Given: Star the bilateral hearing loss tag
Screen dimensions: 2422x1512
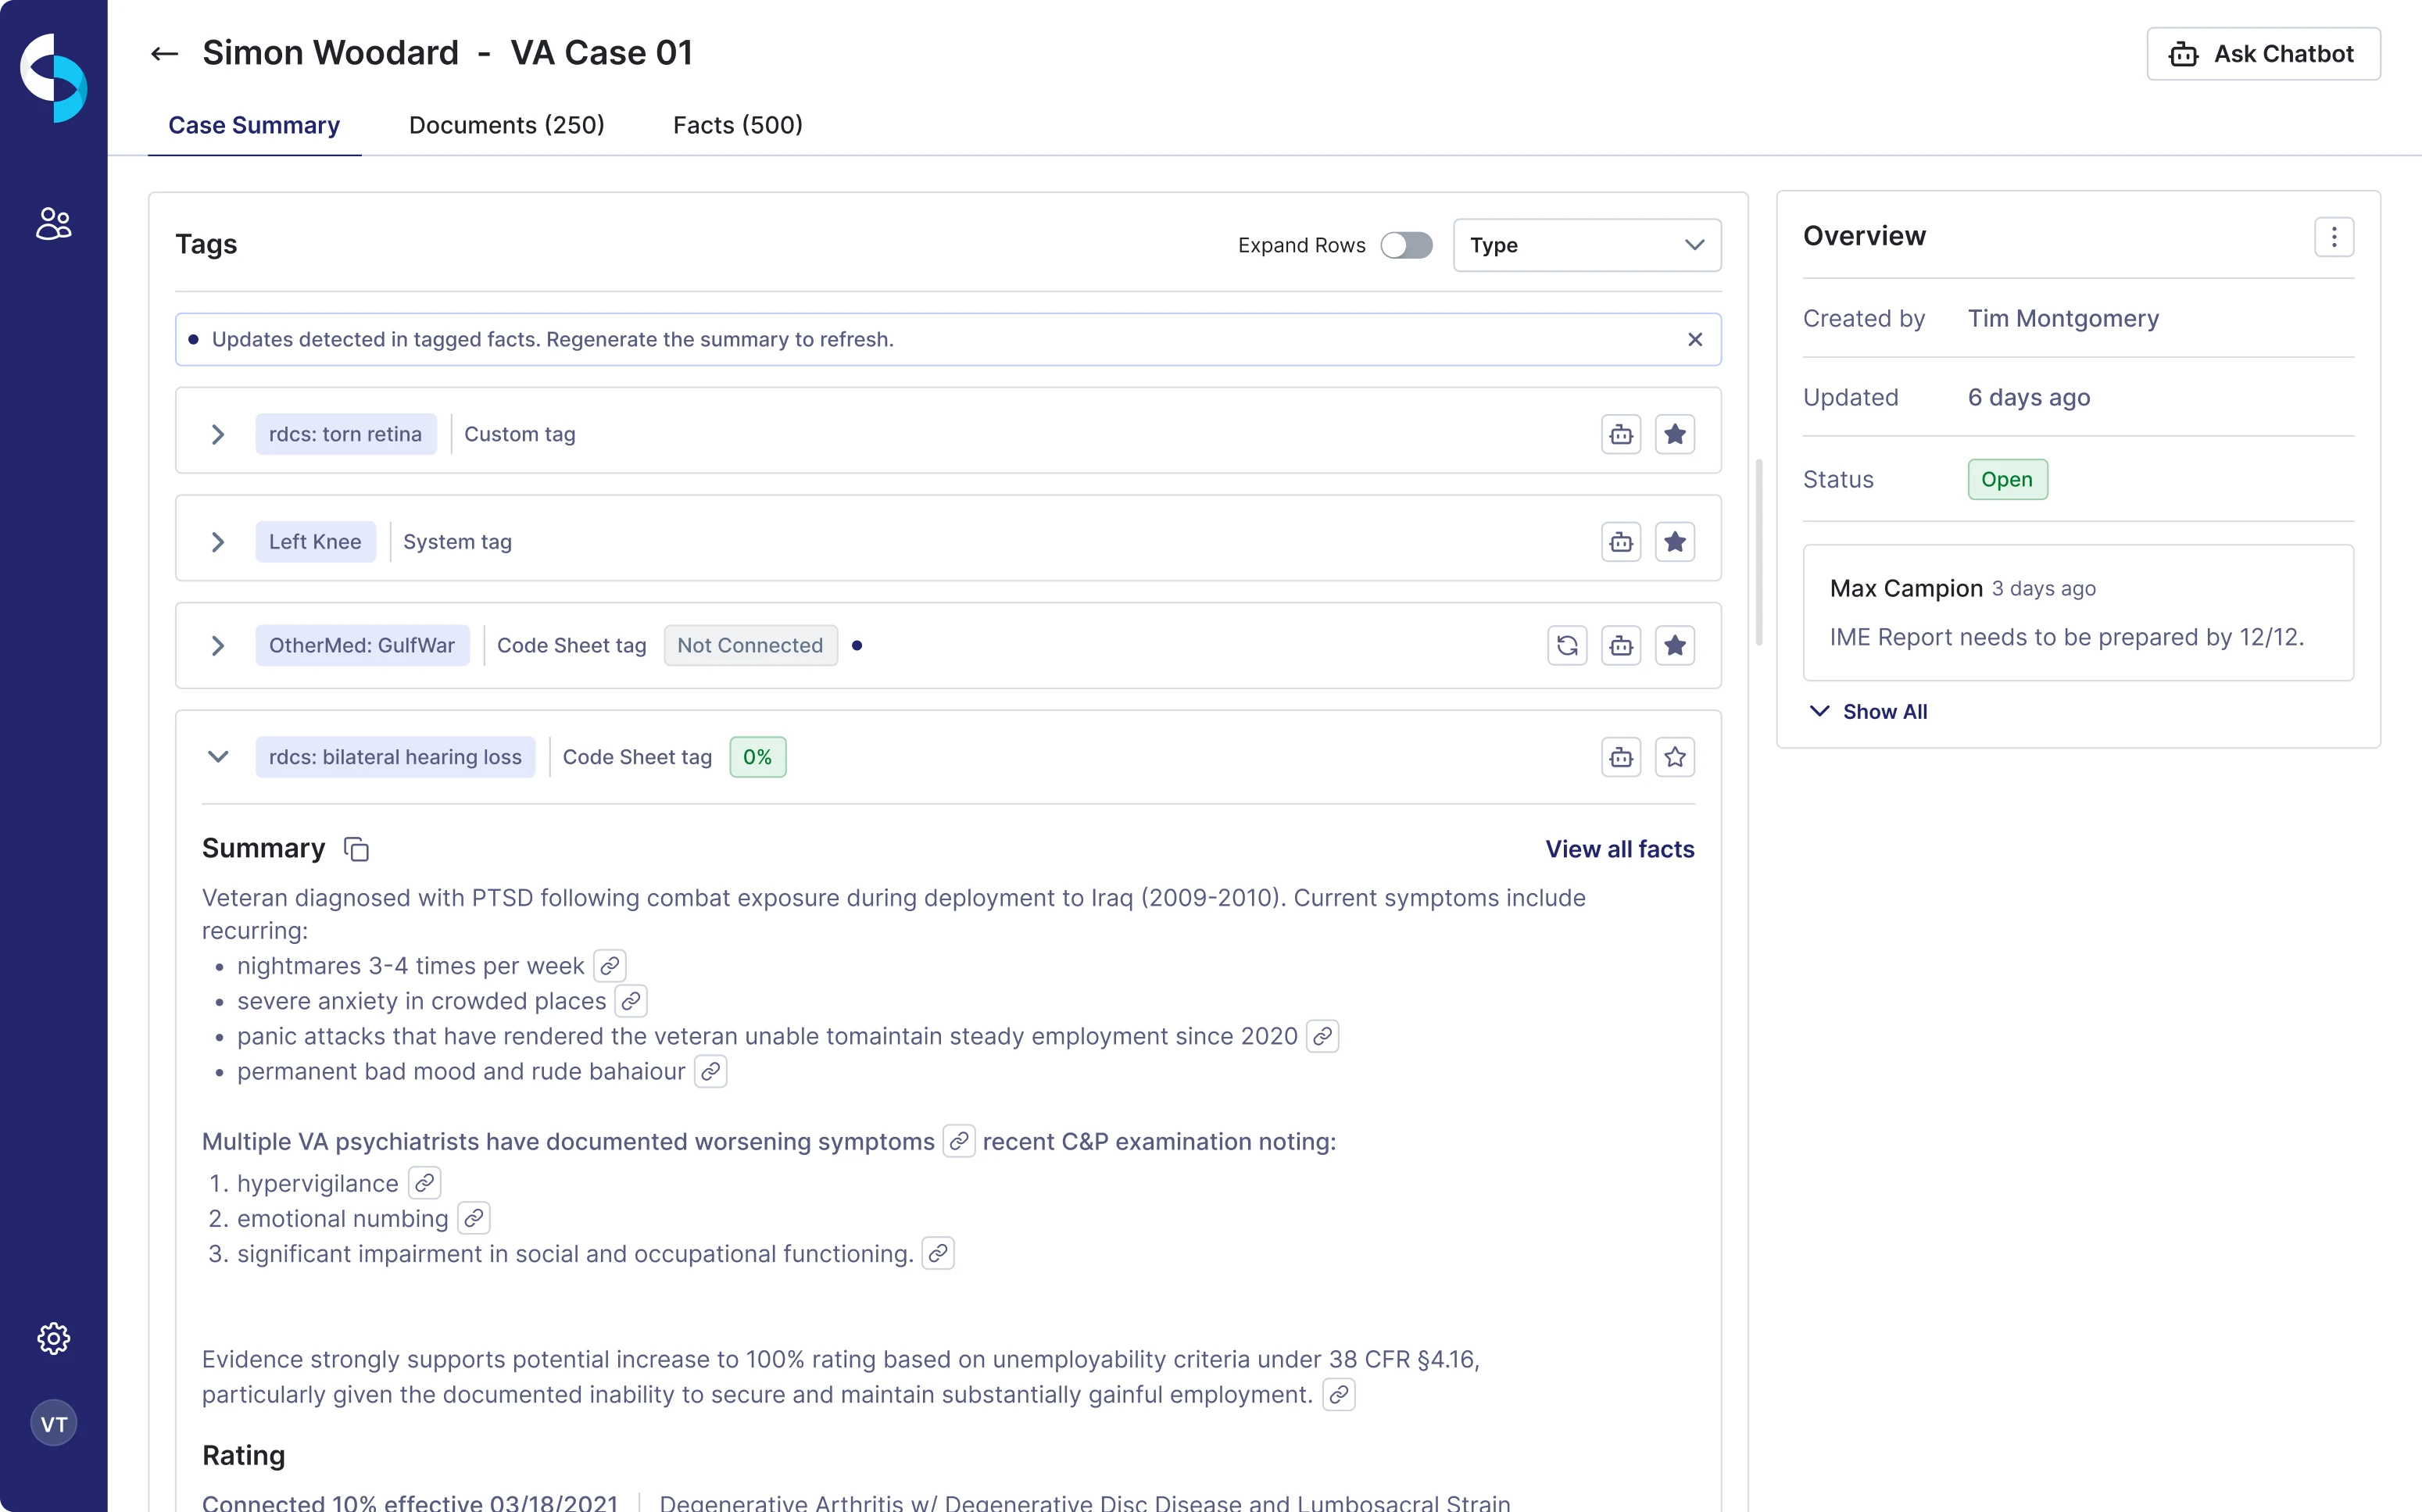Looking at the screenshot, I should tap(1675, 757).
